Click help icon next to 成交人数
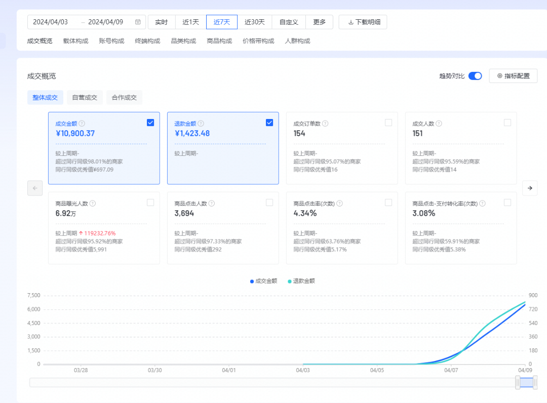 (439, 124)
